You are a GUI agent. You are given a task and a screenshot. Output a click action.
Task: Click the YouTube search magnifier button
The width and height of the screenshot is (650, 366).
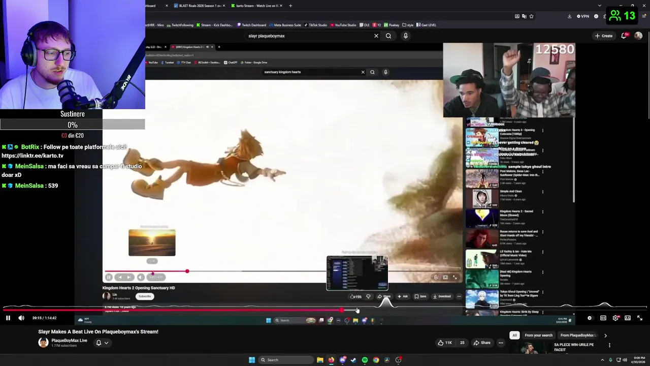pos(388,36)
